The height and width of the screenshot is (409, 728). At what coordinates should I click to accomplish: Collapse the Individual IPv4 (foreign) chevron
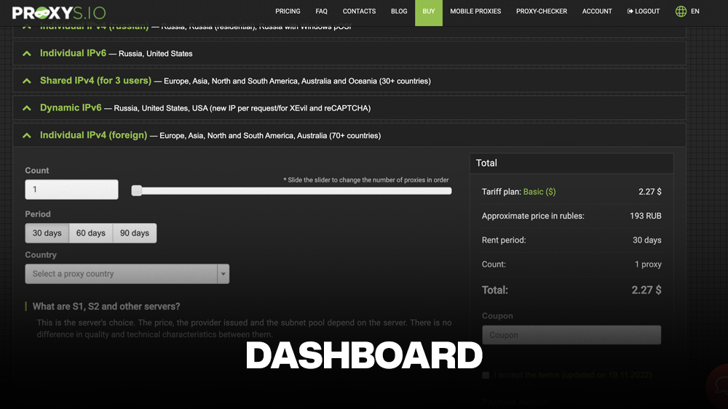tap(27, 135)
